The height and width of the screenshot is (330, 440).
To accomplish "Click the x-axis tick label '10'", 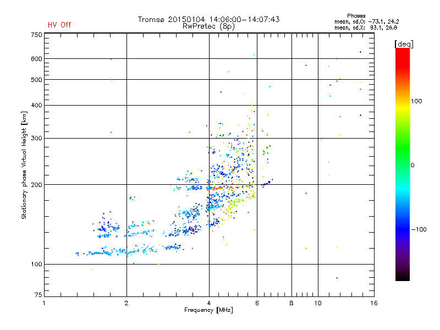I will point(318,303).
